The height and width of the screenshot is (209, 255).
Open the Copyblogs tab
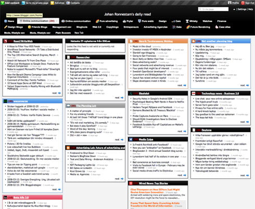[112, 27]
